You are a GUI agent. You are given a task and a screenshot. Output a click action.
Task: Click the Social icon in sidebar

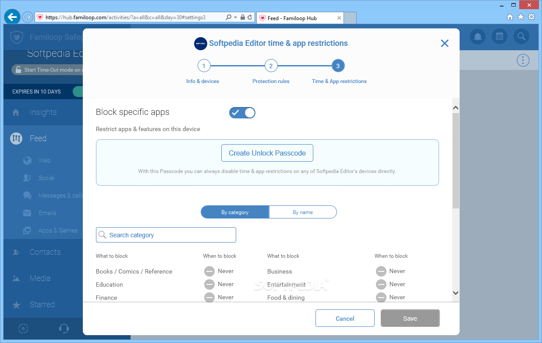coord(27,178)
